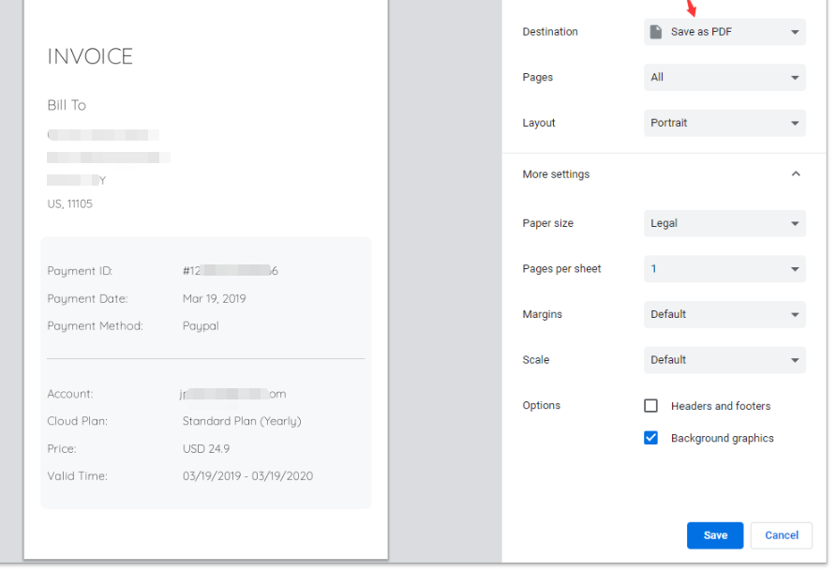Open the Pages dropdown set to All
The width and height of the screenshot is (836, 587).
(724, 78)
